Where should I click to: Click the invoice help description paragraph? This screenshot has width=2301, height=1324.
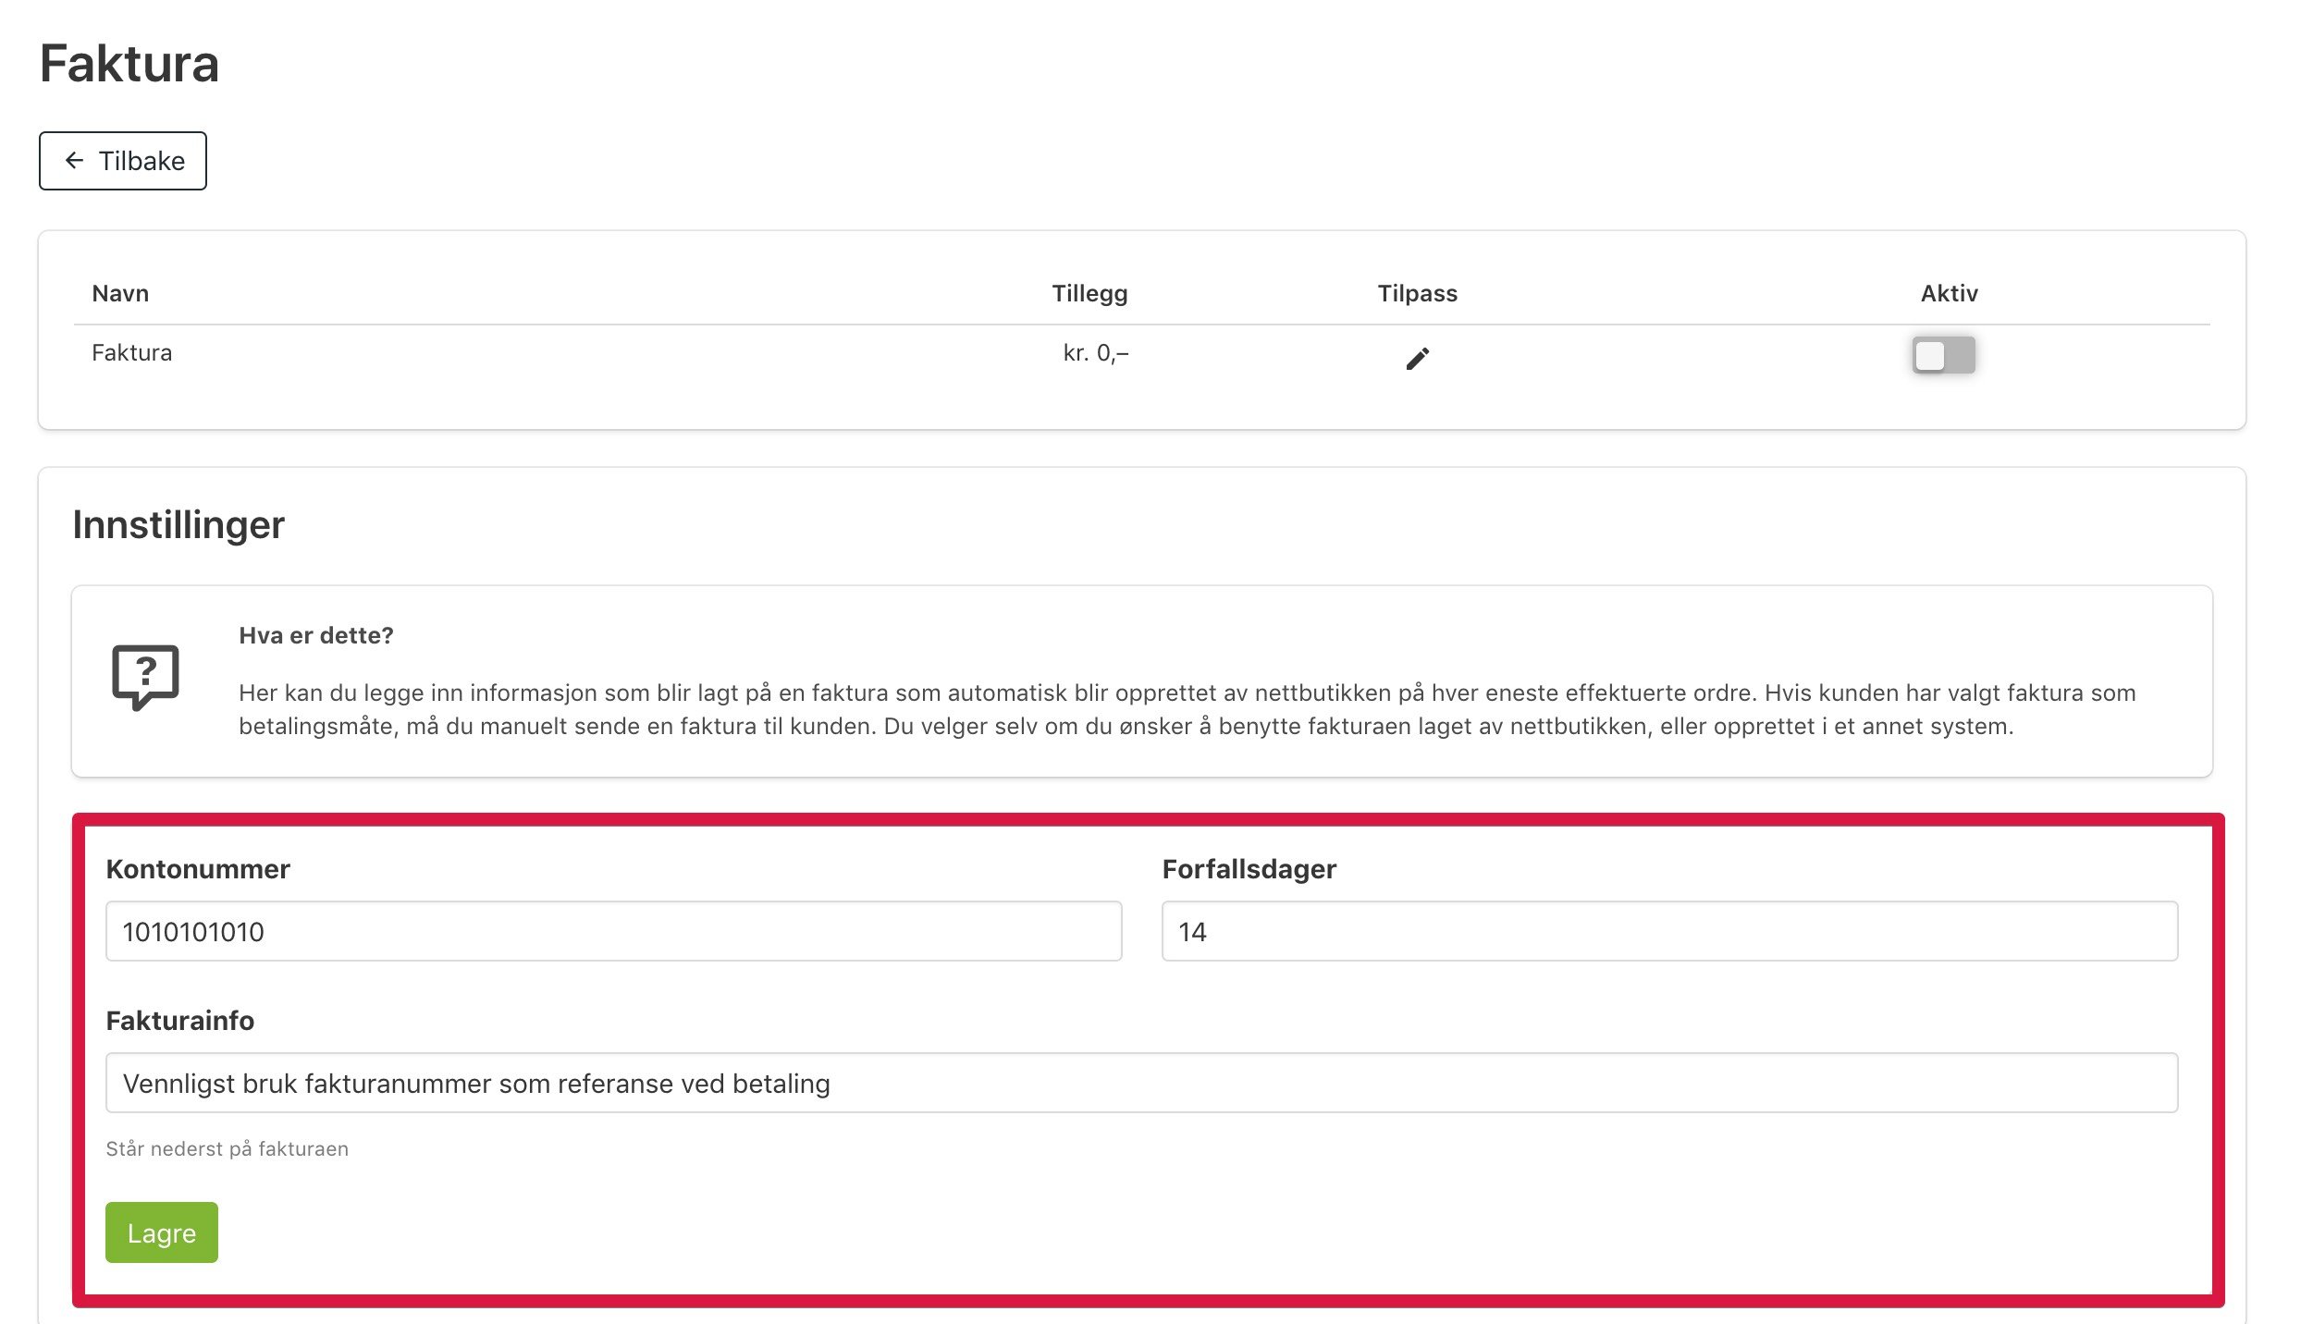pyautogui.click(x=1187, y=709)
